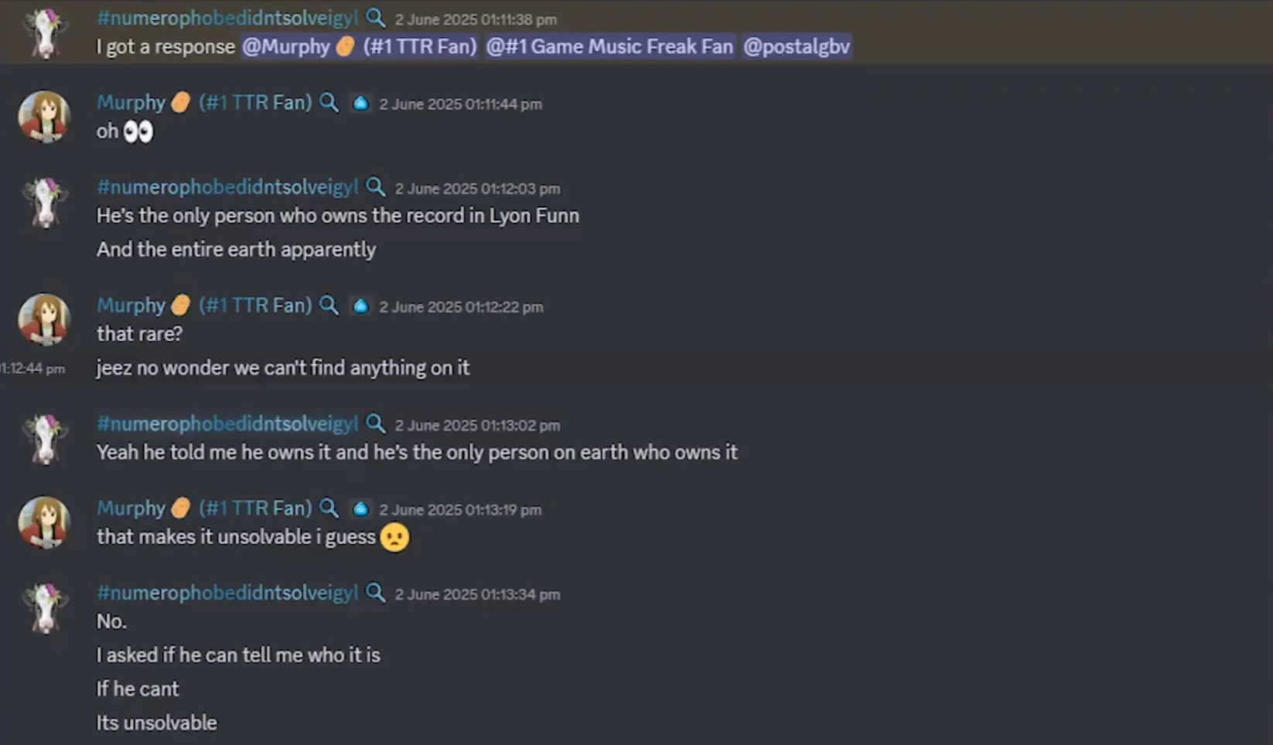Click the eyes emoji after "oh"
Image resolution: width=1273 pixels, height=745 pixels.
pyautogui.click(x=138, y=131)
